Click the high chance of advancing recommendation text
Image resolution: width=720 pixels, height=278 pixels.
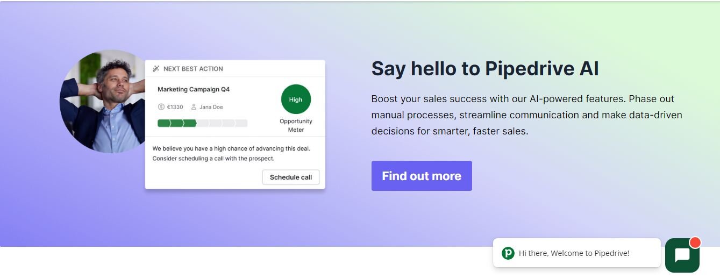[231, 153]
